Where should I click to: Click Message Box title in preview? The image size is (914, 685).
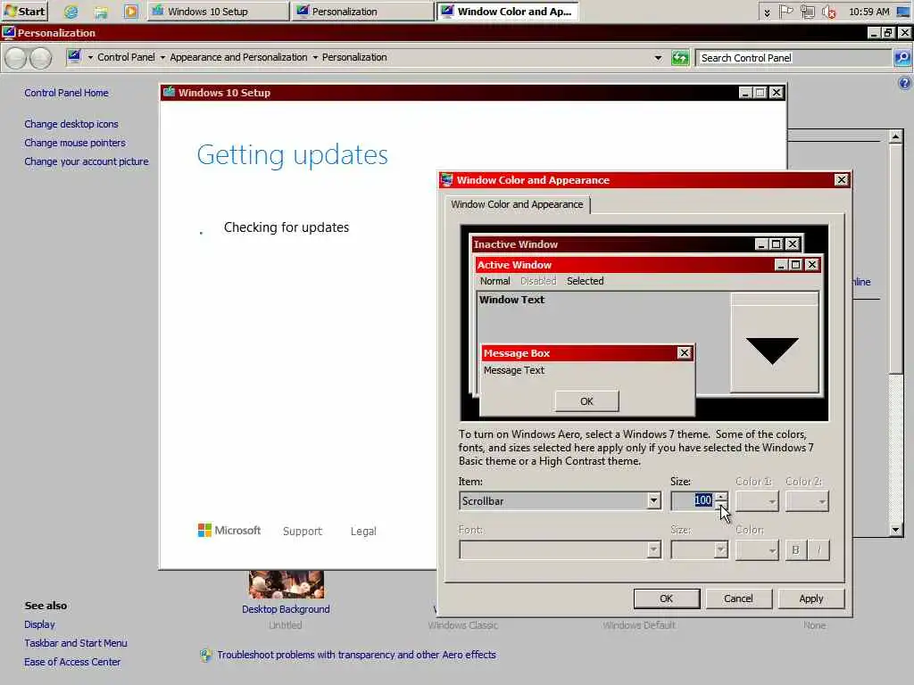point(517,353)
